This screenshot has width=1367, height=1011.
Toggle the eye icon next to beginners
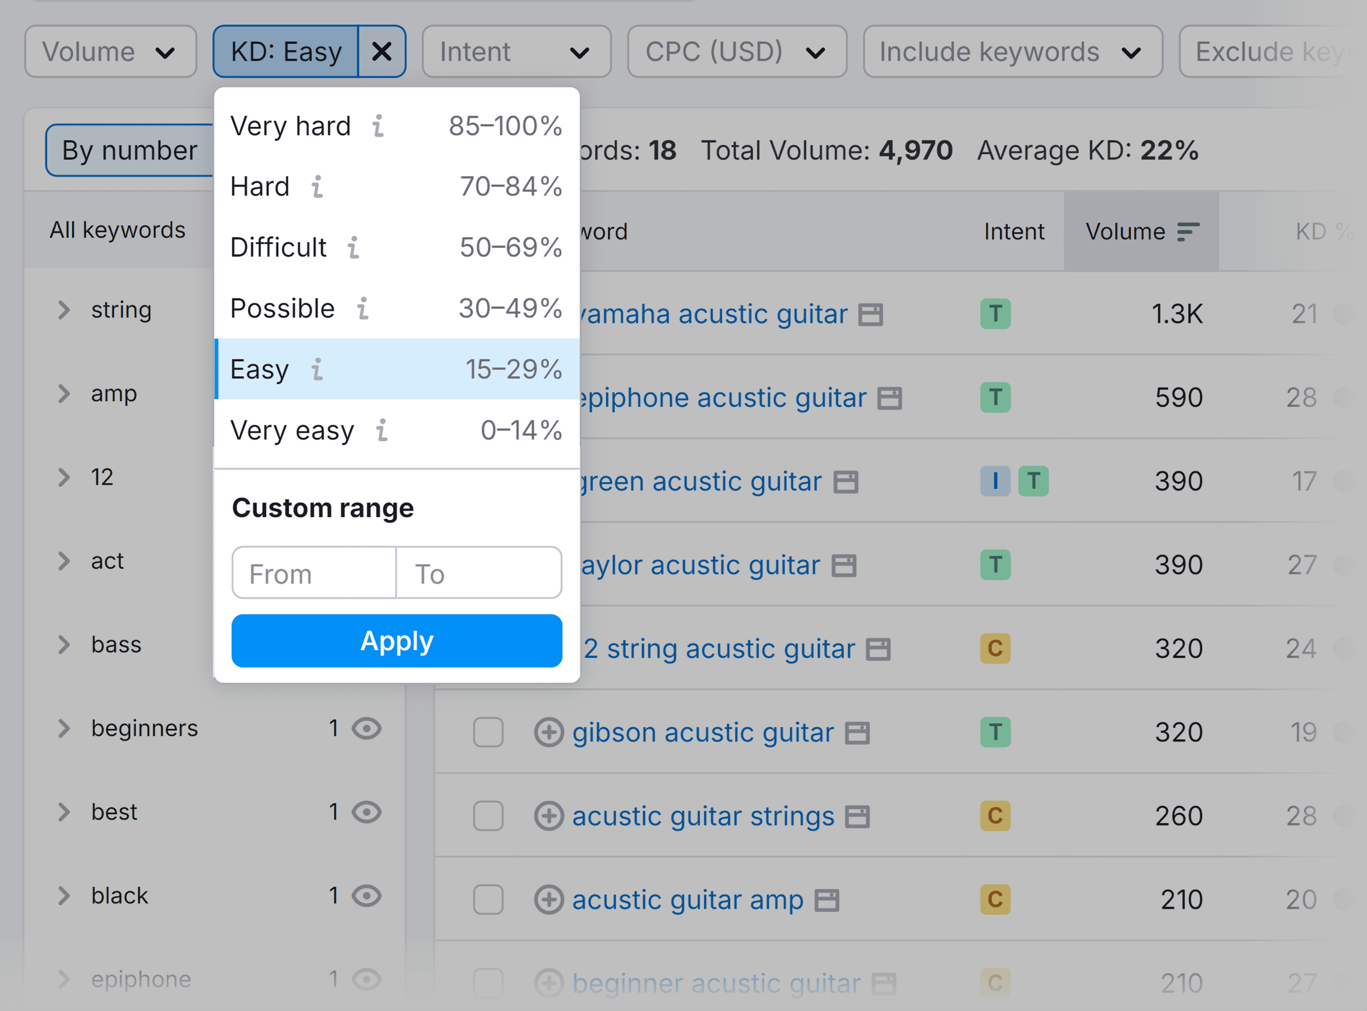click(366, 728)
